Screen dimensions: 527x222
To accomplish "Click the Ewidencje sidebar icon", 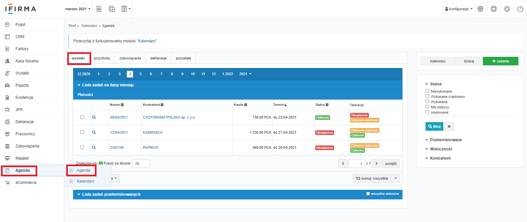I will (7, 98).
